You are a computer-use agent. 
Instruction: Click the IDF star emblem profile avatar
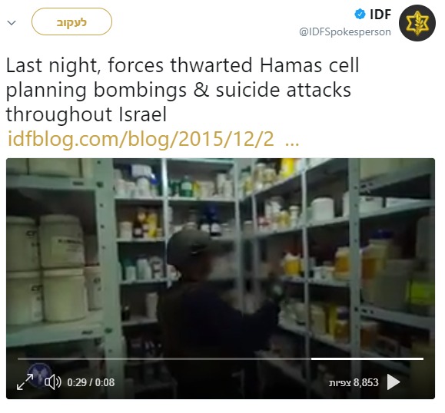coord(417,23)
